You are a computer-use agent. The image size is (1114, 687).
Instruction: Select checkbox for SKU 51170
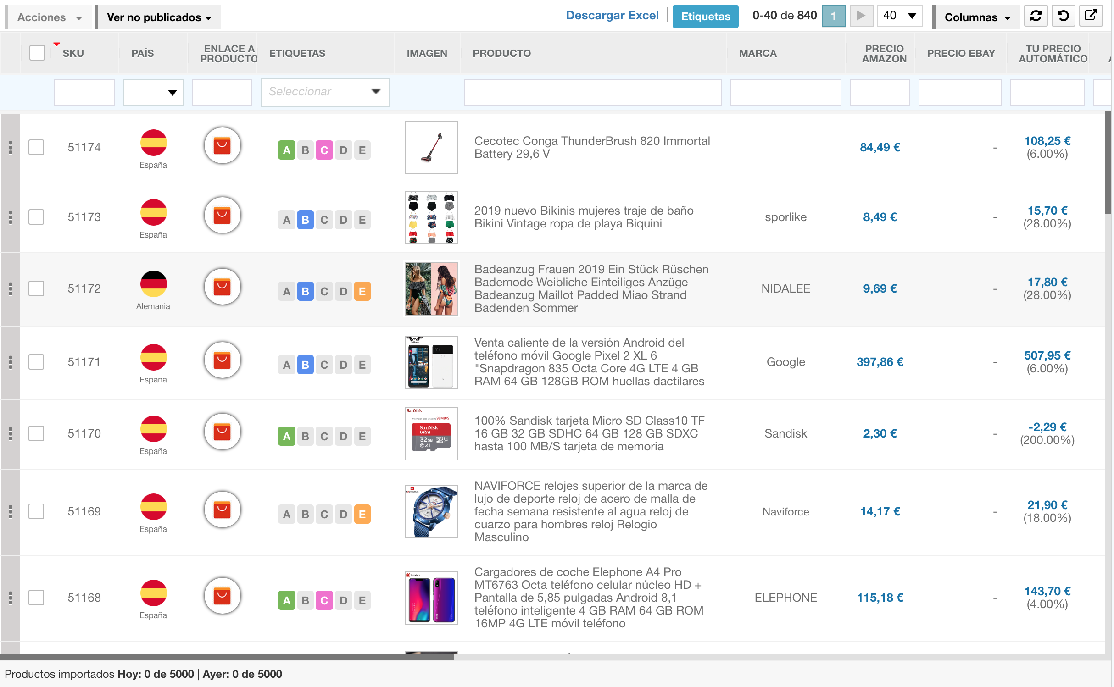[x=36, y=434]
